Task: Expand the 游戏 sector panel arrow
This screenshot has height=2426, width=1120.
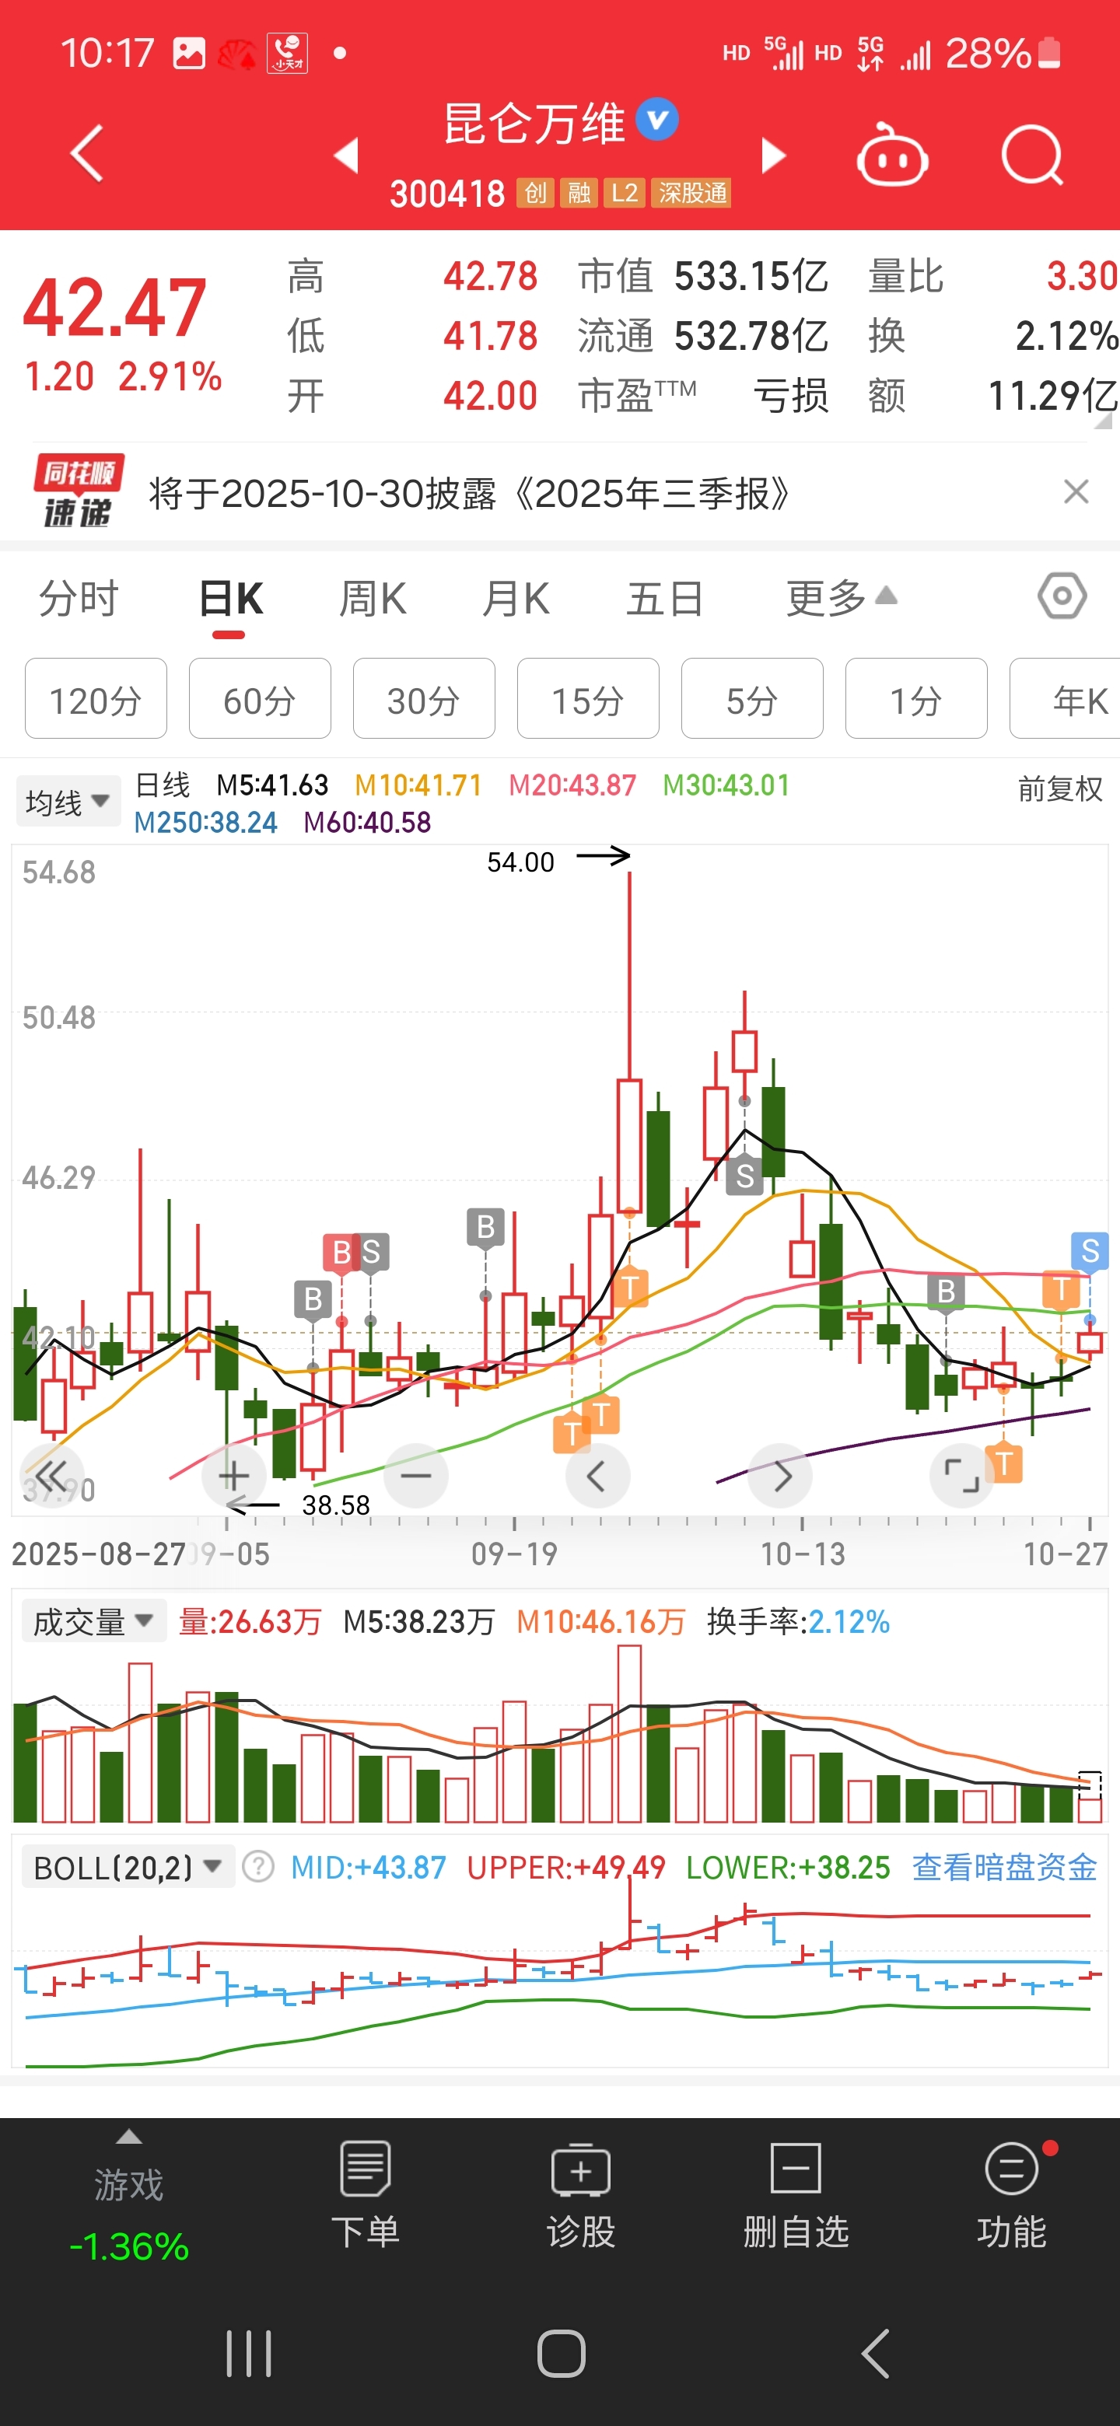Action: pyautogui.click(x=129, y=2137)
